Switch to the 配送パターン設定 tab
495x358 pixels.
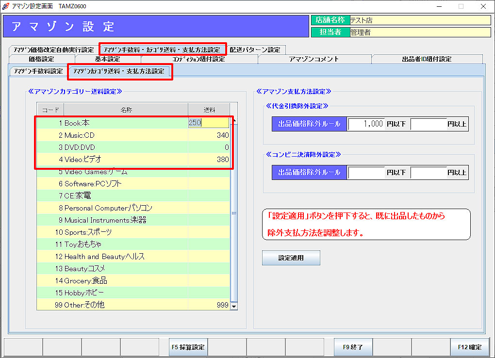click(x=255, y=49)
